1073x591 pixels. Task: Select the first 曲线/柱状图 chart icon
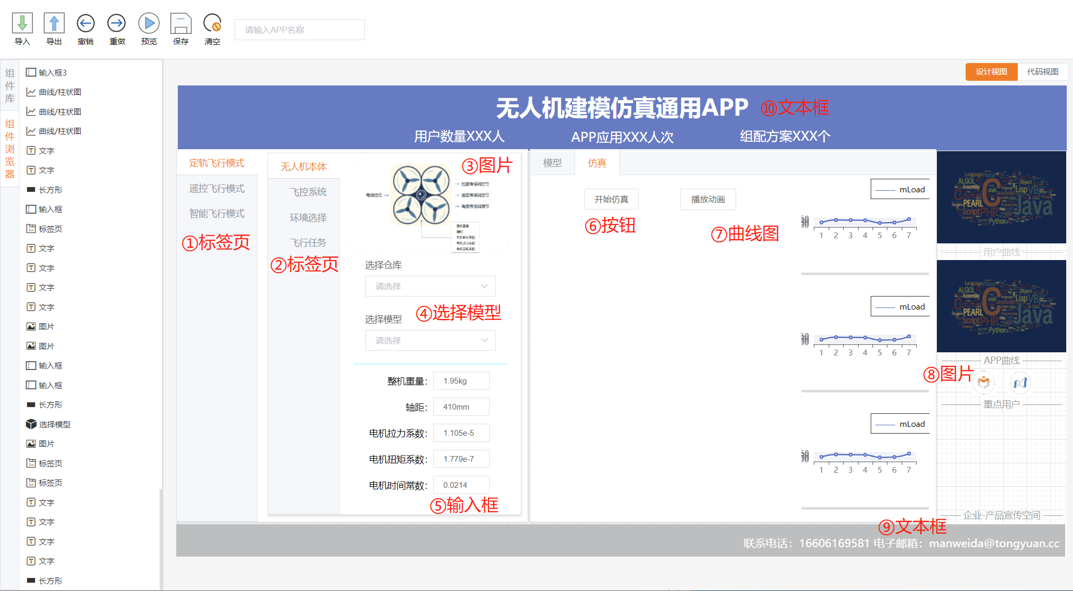coord(31,92)
